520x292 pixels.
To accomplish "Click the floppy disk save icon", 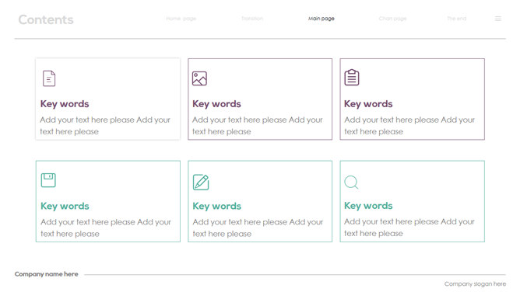I will pos(48,180).
